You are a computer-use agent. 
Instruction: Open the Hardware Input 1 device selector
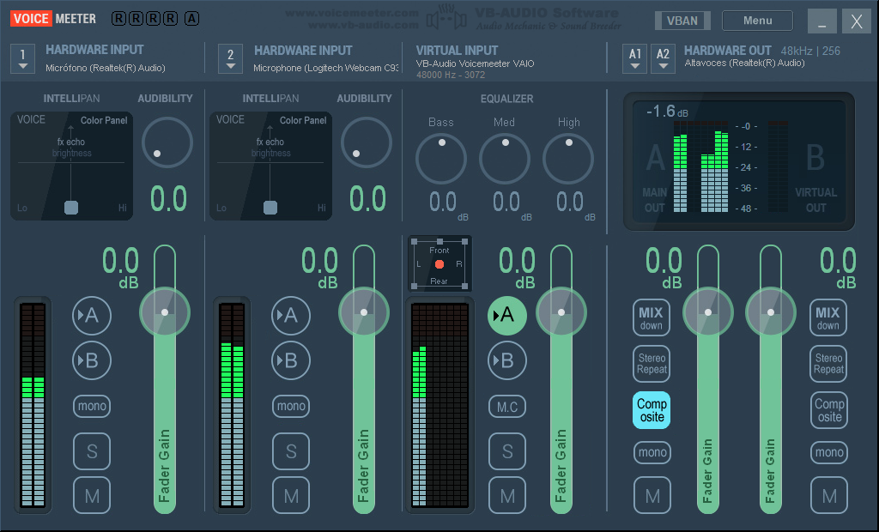click(22, 59)
